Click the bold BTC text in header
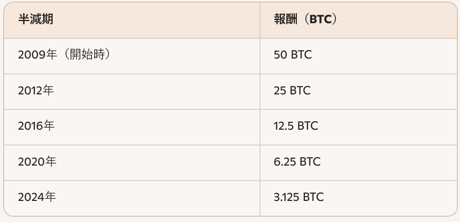Viewport: 460px width, 222px height. [320, 20]
